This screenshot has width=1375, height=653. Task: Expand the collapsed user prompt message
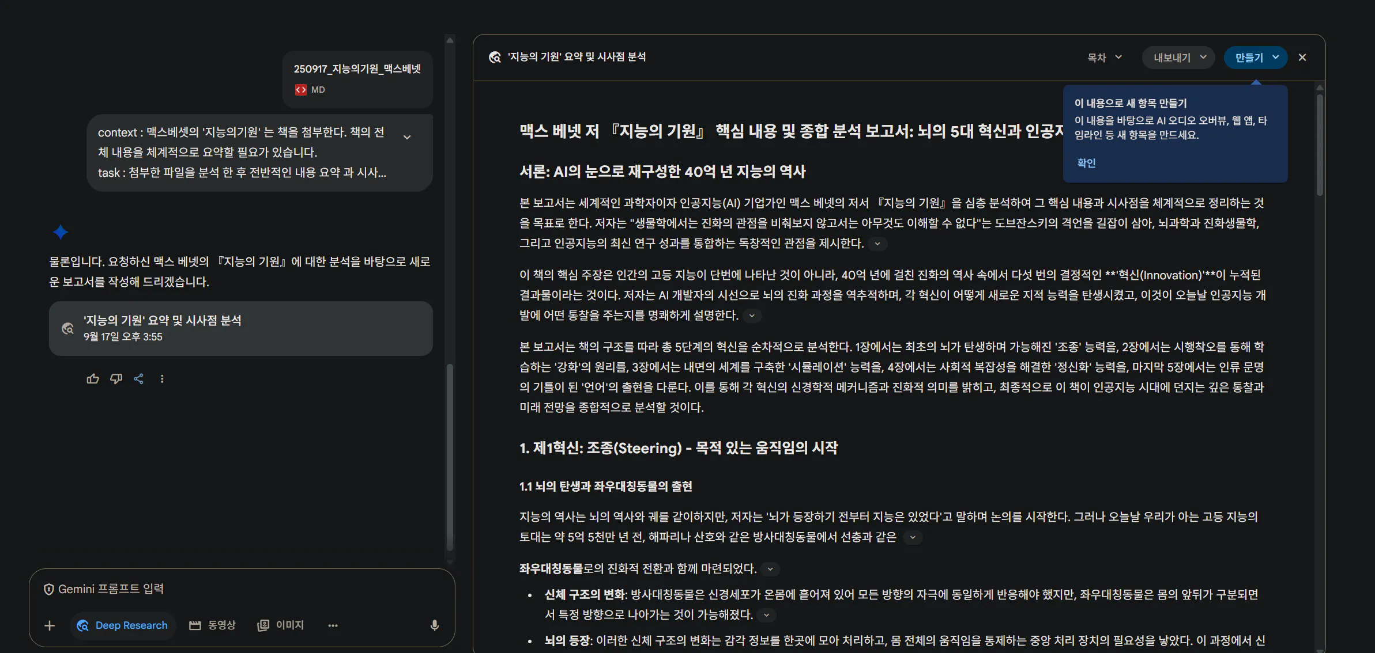click(x=407, y=137)
